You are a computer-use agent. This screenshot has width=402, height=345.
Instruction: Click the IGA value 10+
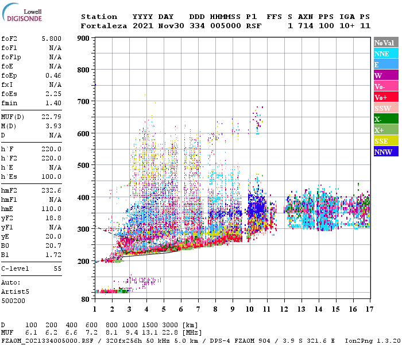[347, 26]
